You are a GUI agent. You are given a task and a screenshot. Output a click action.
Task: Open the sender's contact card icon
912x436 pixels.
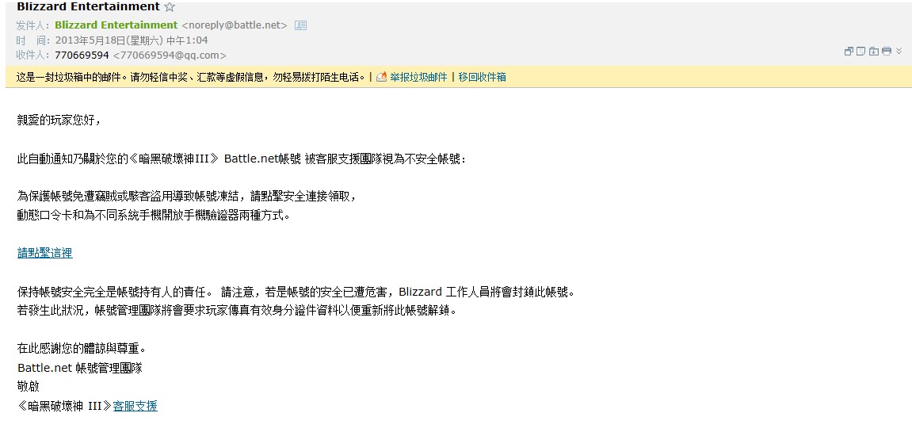pyautogui.click(x=301, y=25)
